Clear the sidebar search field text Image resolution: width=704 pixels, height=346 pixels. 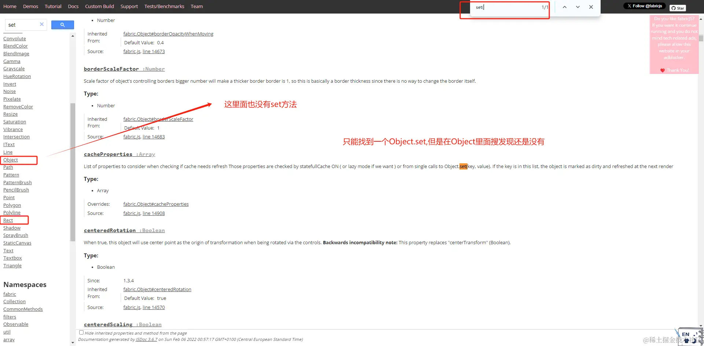(42, 24)
